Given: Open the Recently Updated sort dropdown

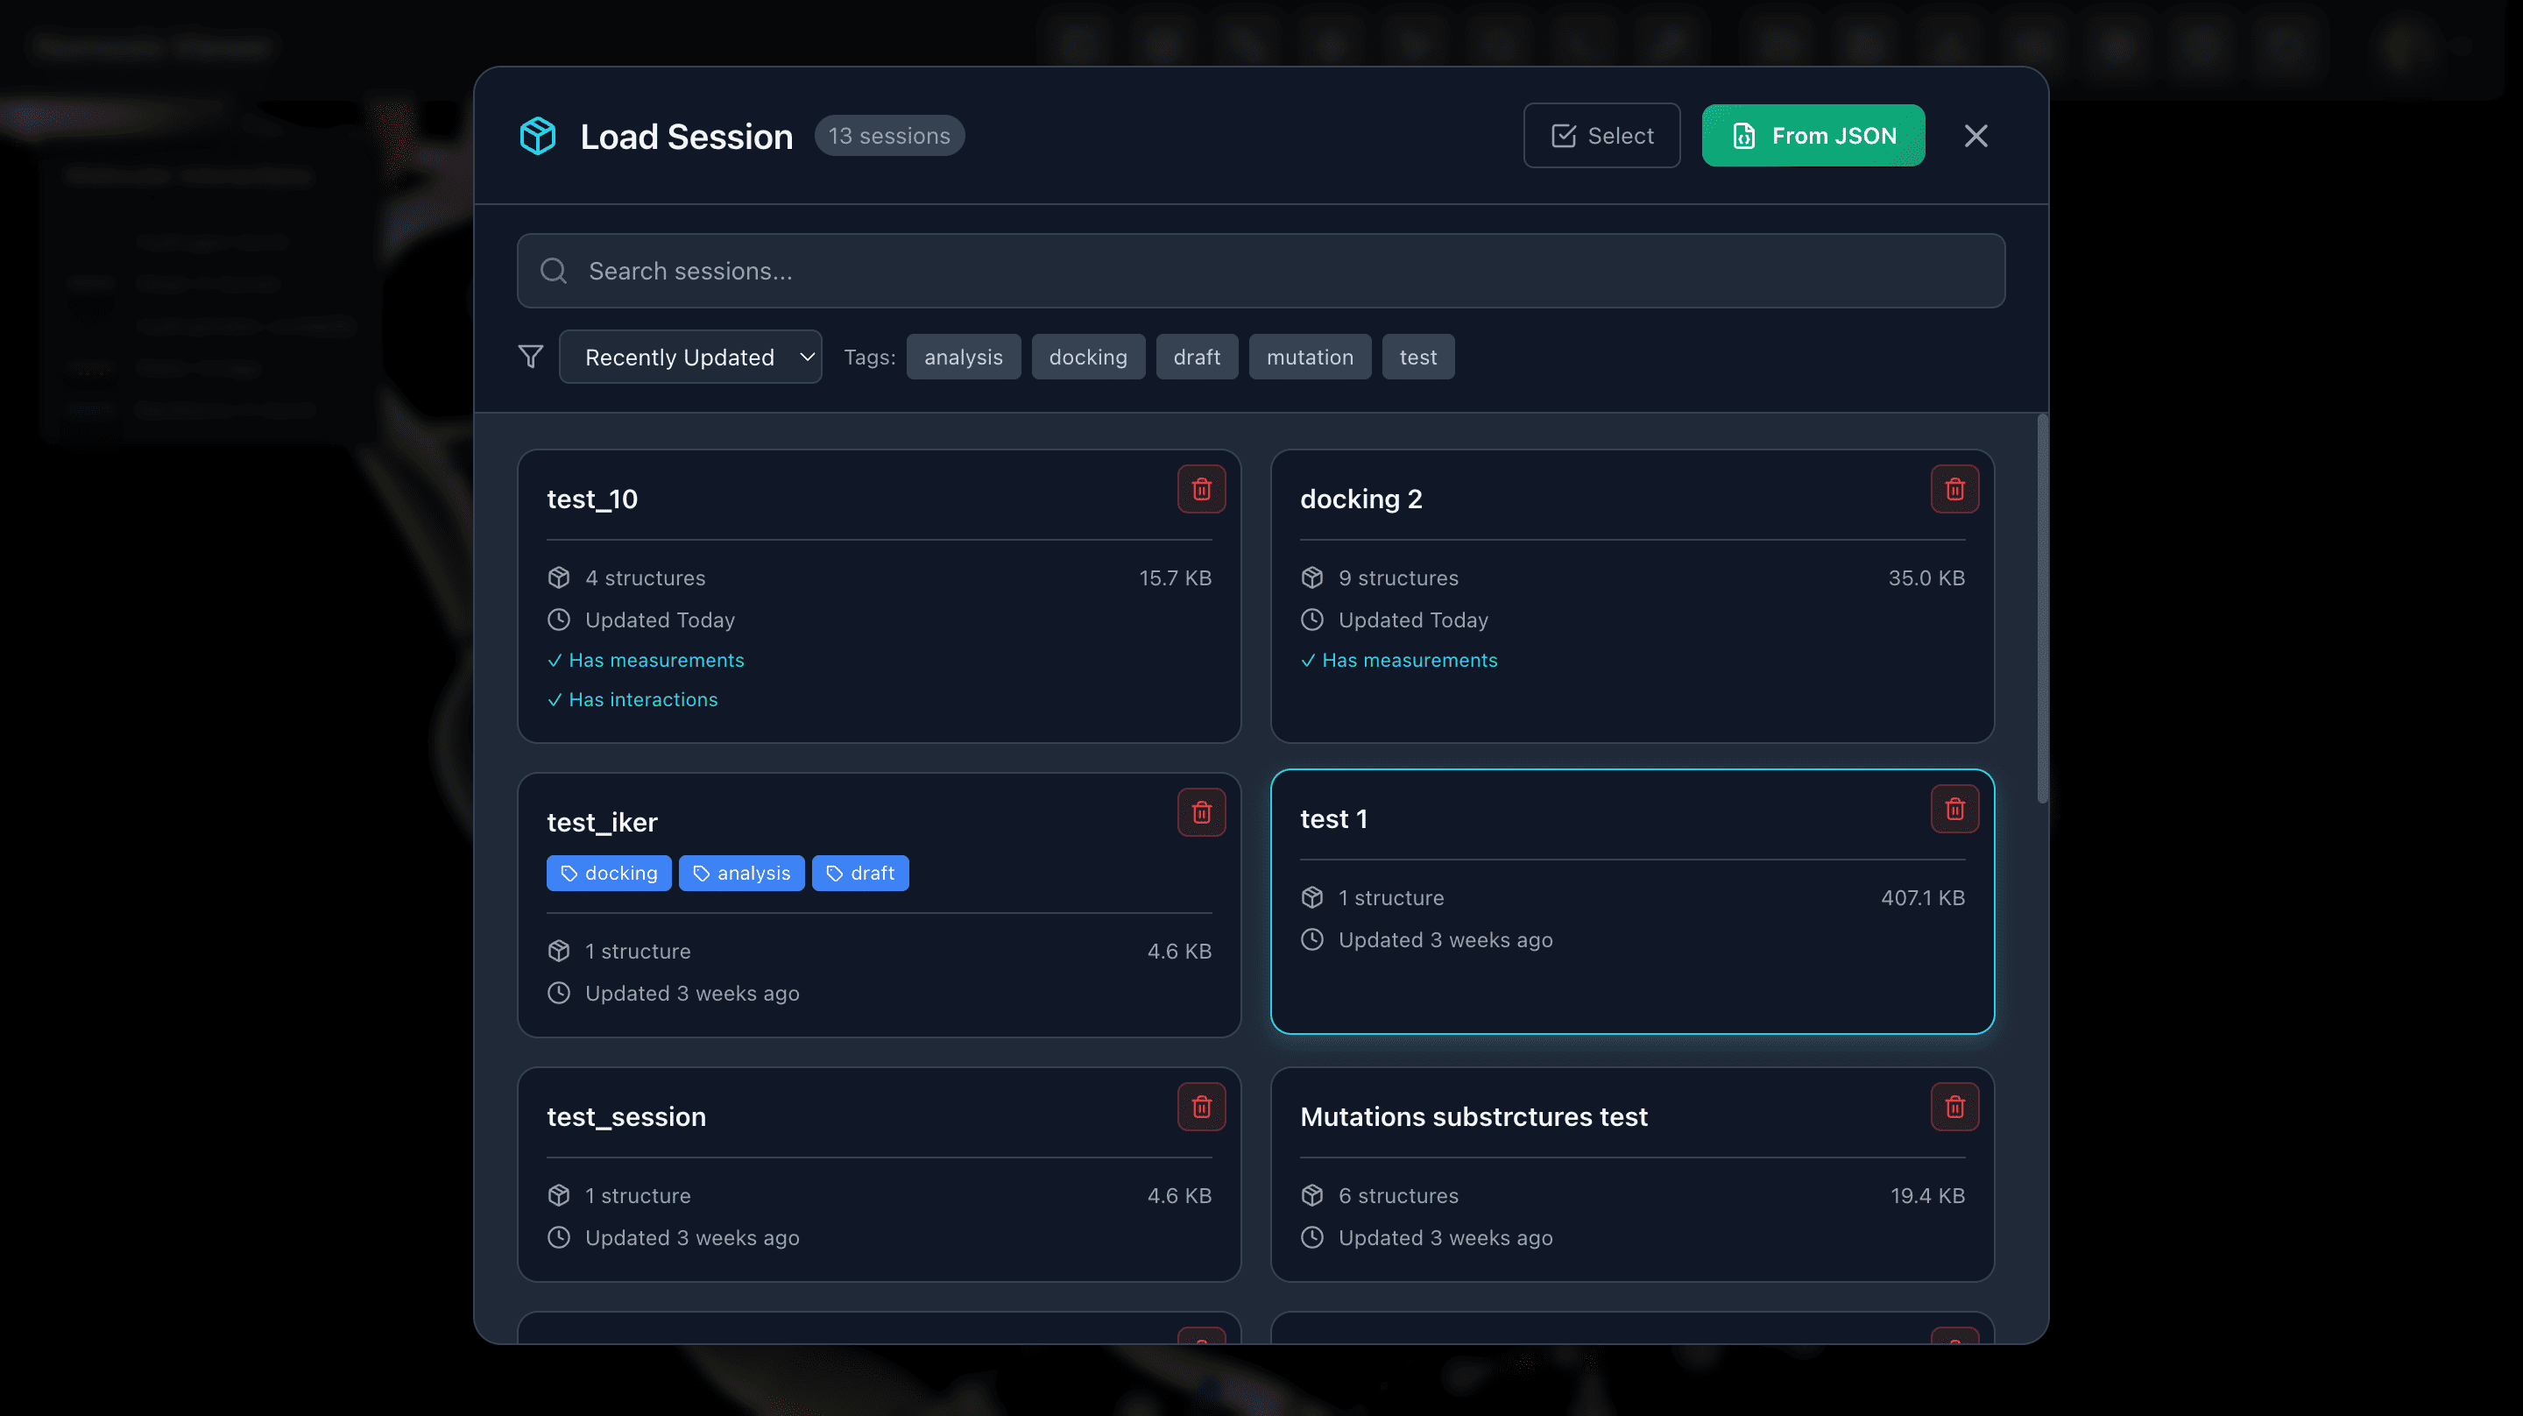Looking at the screenshot, I should 690,356.
